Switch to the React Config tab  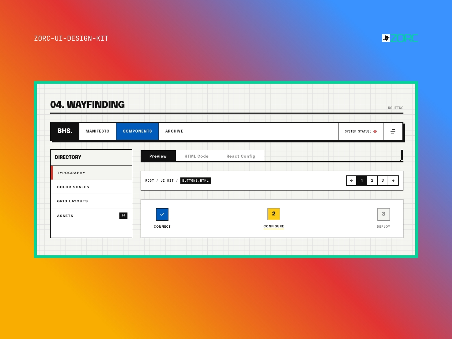(241, 156)
